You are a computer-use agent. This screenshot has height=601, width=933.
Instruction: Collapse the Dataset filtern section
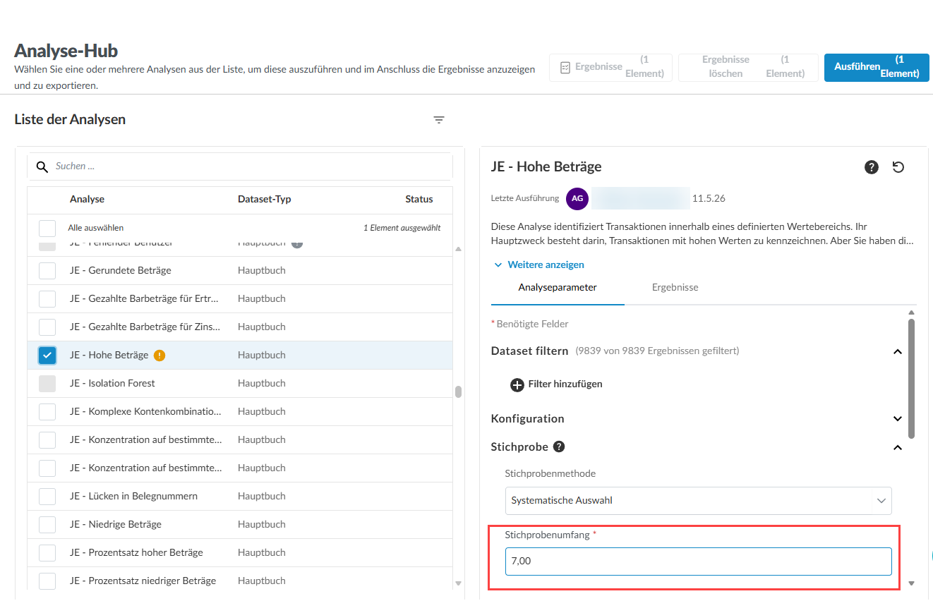click(x=898, y=351)
